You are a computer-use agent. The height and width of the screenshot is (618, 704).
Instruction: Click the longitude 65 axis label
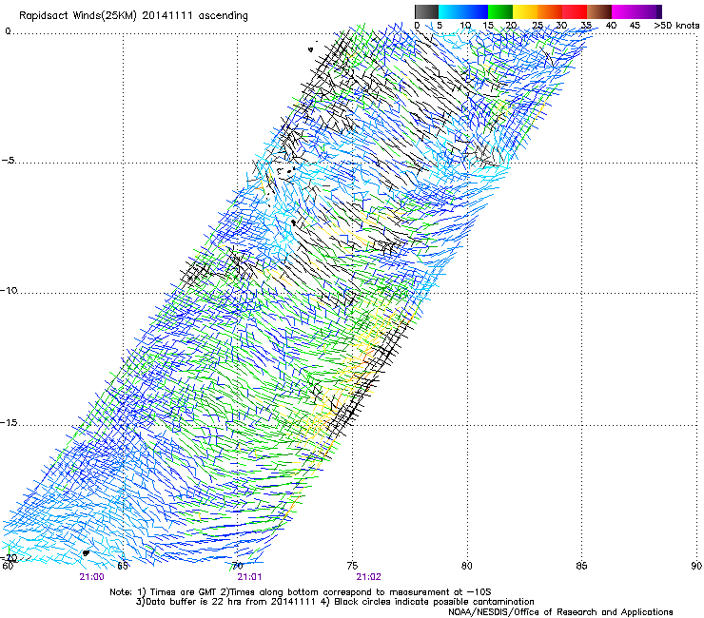[x=123, y=566]
